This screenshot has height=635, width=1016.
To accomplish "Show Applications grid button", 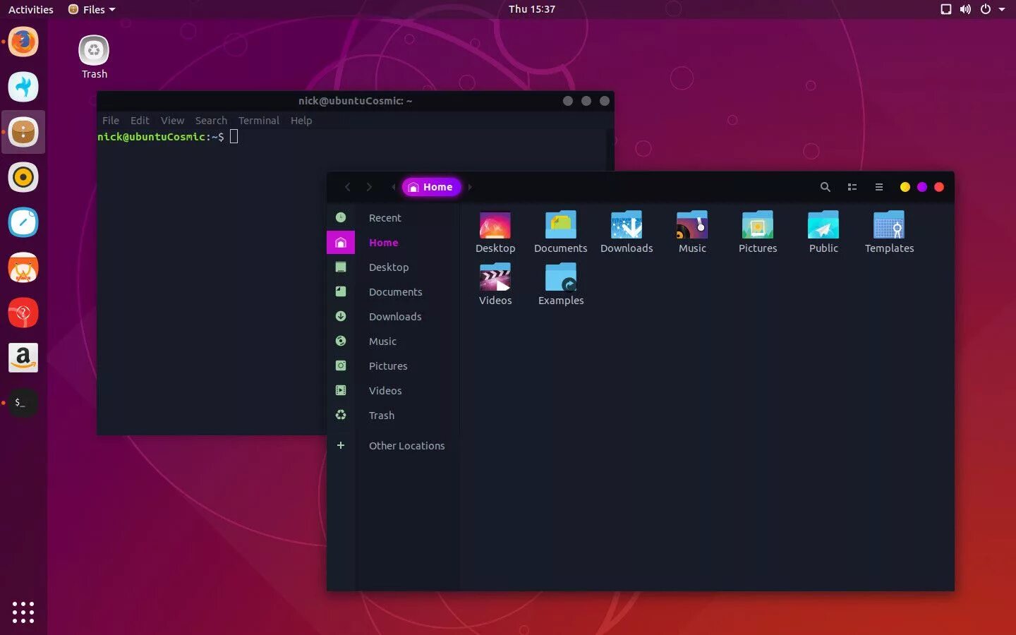I will 23,612.
